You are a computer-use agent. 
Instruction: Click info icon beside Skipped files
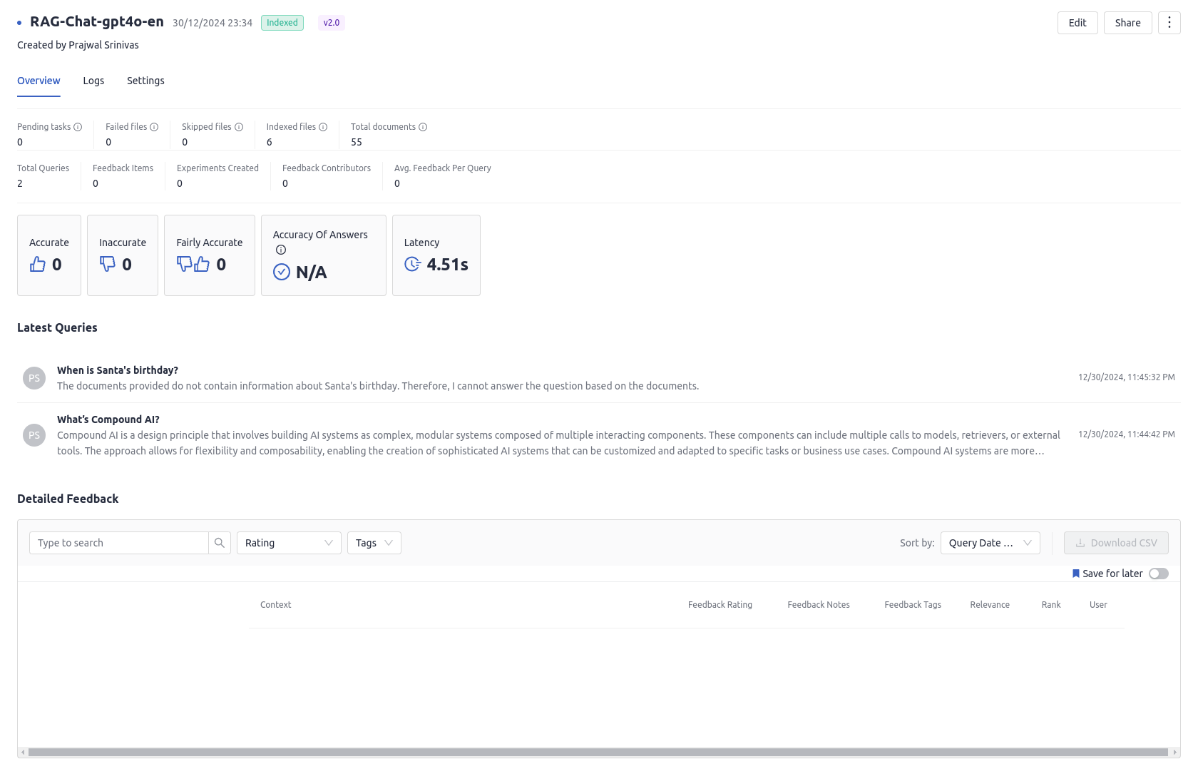(x=239, y=127)
